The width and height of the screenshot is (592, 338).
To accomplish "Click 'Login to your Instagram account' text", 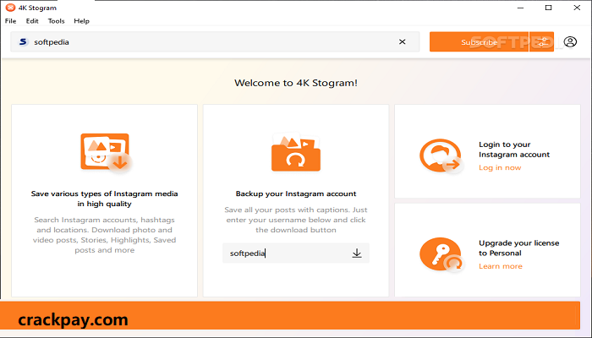I will coord(514,150).
